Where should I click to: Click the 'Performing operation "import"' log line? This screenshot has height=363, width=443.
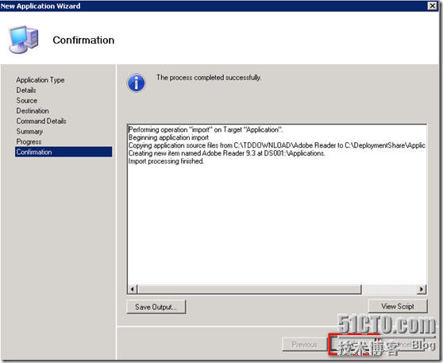(x=206, y=129)
